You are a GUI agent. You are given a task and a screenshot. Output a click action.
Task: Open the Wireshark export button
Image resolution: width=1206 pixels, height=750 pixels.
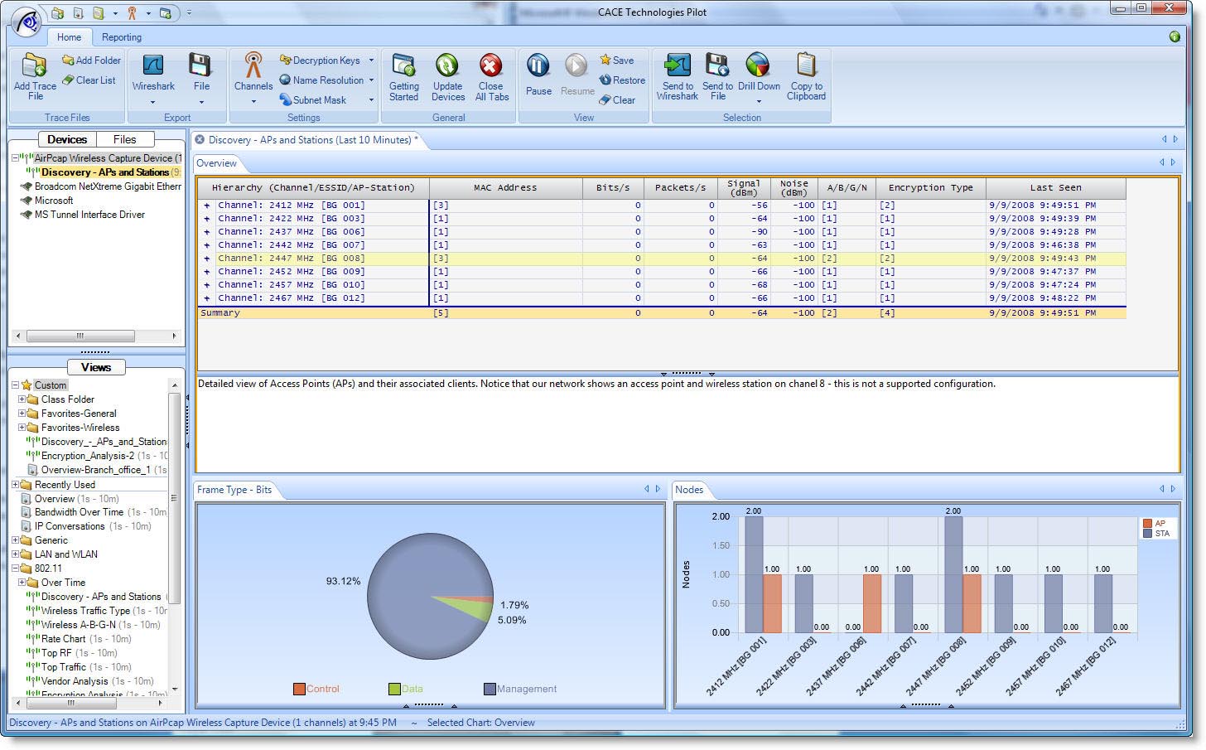click(x=153, y=66)
